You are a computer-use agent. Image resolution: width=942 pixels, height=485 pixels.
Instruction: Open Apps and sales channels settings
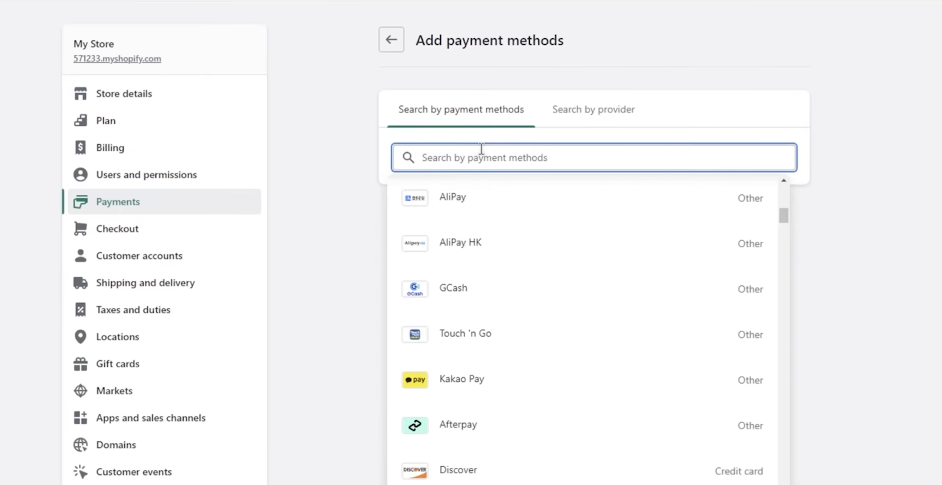[x=164, y=418]
